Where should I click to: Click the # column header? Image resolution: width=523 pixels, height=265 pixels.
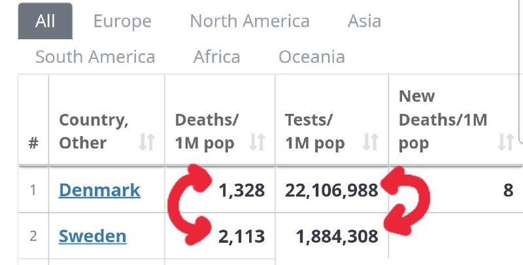click(x=33, y=143)
